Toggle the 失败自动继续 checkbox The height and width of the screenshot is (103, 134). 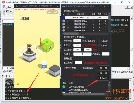(x=65, y=68)
